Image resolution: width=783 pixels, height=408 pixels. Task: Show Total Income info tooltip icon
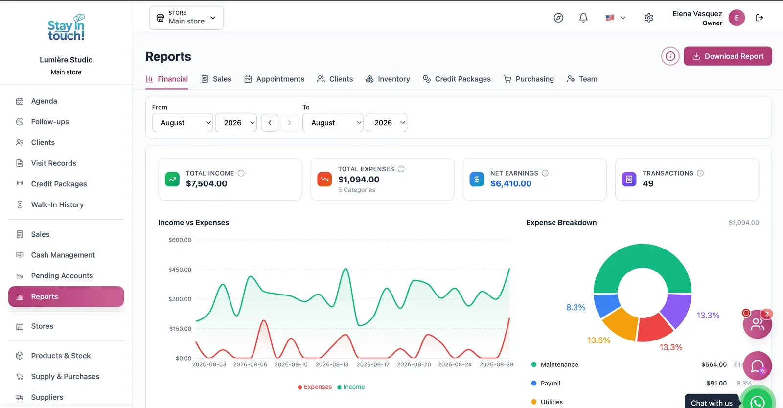pos(241,173)
